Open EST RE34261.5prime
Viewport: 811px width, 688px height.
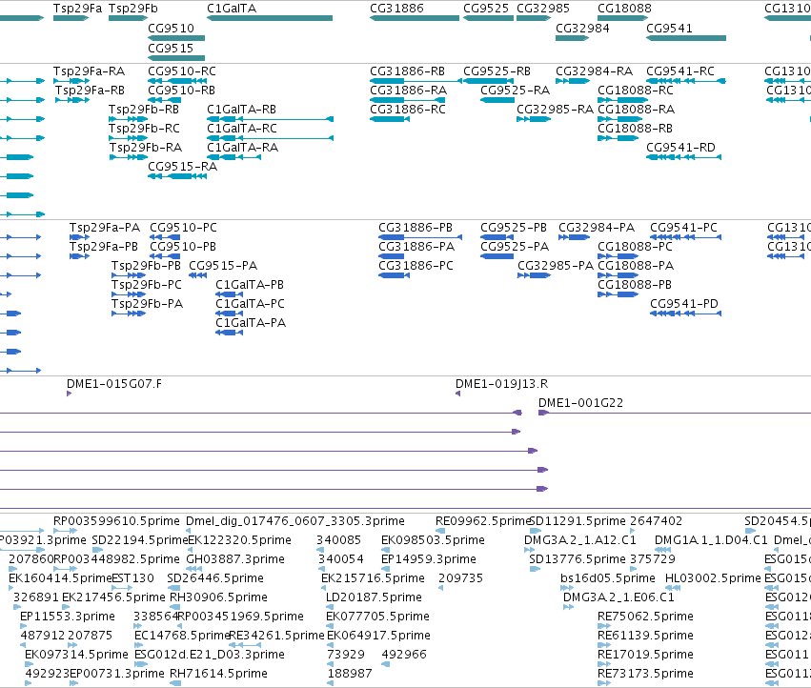(x=245, y=645)
